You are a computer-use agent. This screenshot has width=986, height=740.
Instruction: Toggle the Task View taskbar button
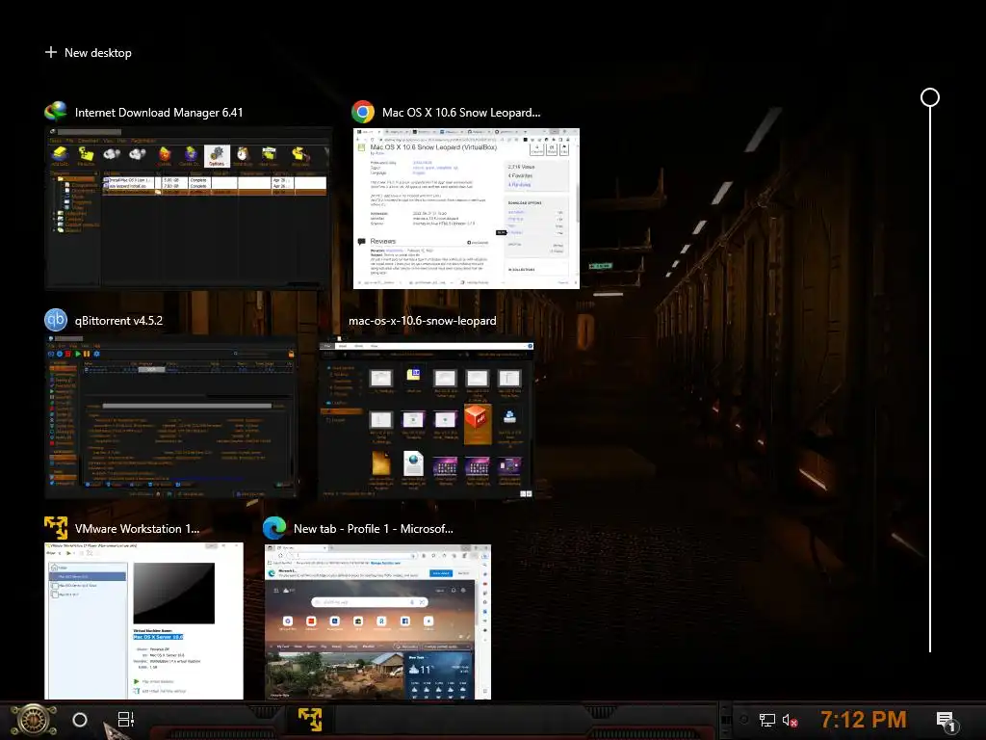pyautogui.click(x=126, y=719)
